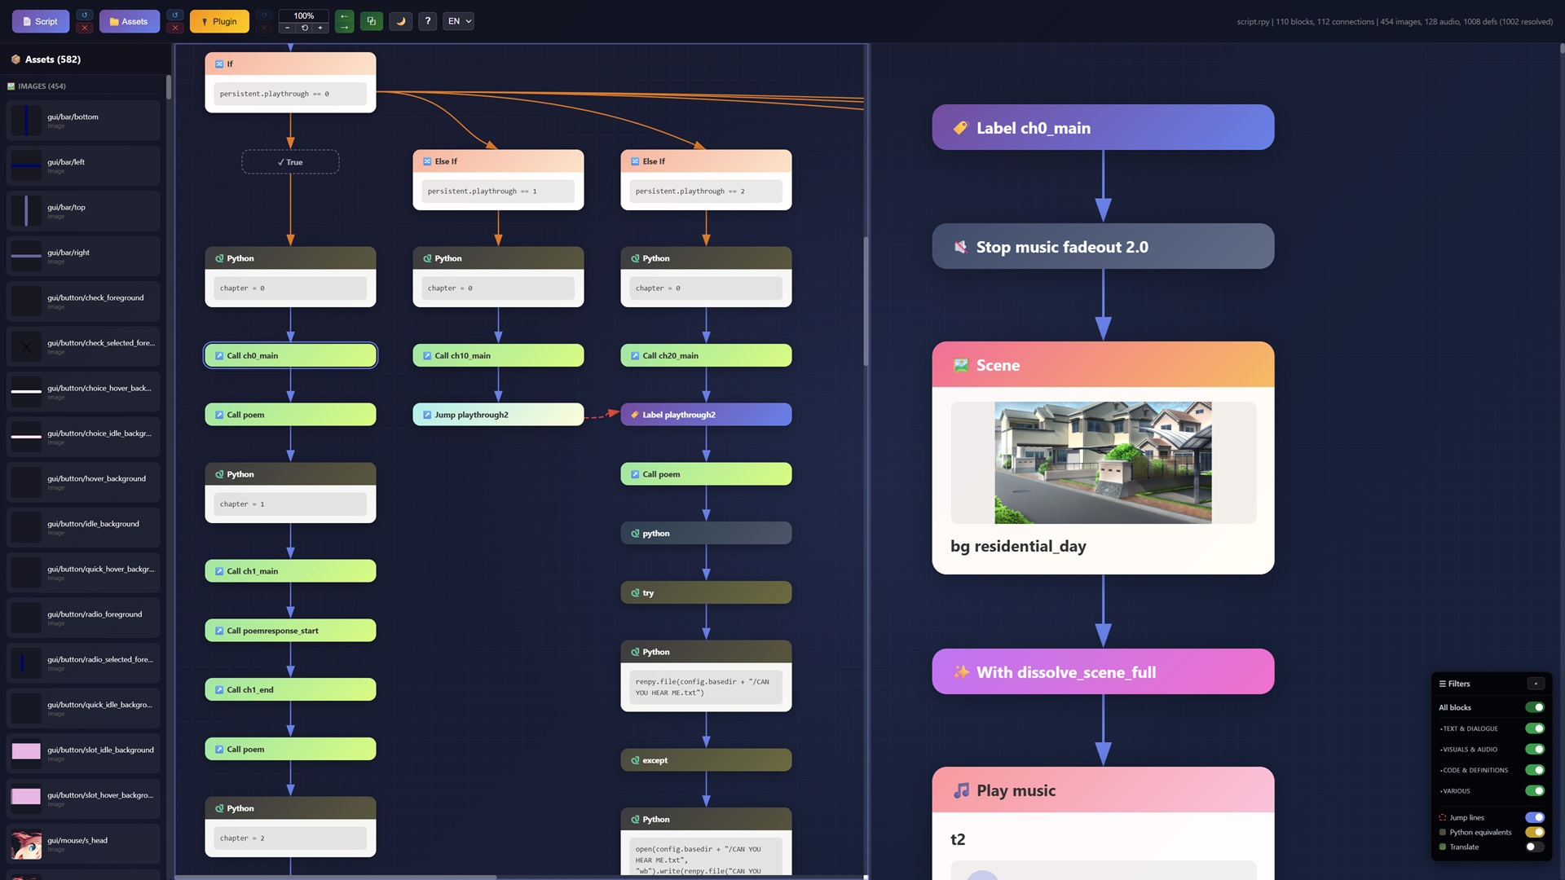The image size is (1565, 880).
Task: Click the sparkle icon on With dissolve_scene_full
Action: click(x=961, y=672)
